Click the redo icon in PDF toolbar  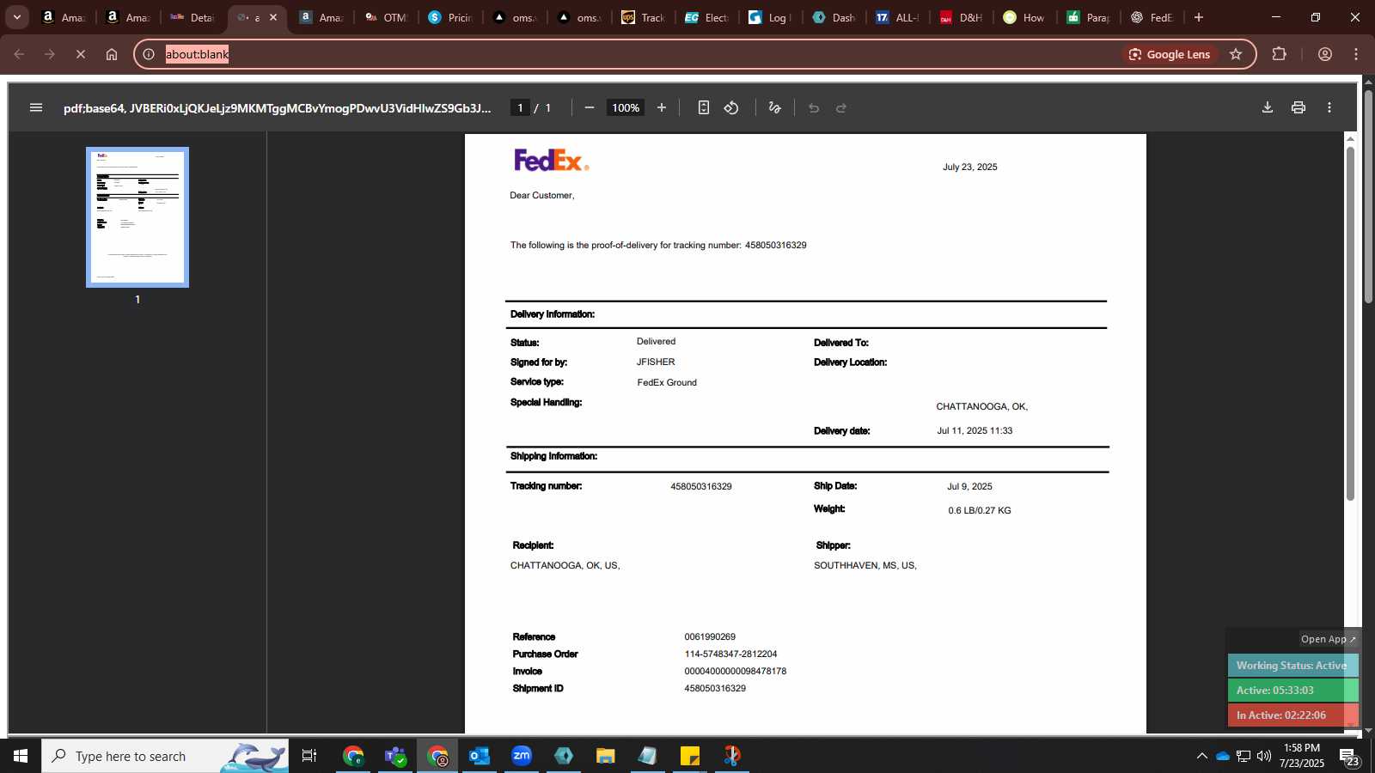tap(841, 107)
